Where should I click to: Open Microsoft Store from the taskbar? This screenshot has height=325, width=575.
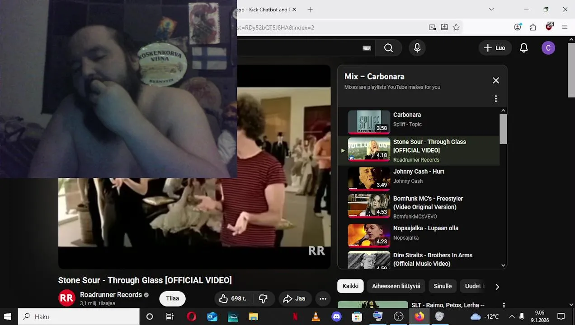(357, 316)
